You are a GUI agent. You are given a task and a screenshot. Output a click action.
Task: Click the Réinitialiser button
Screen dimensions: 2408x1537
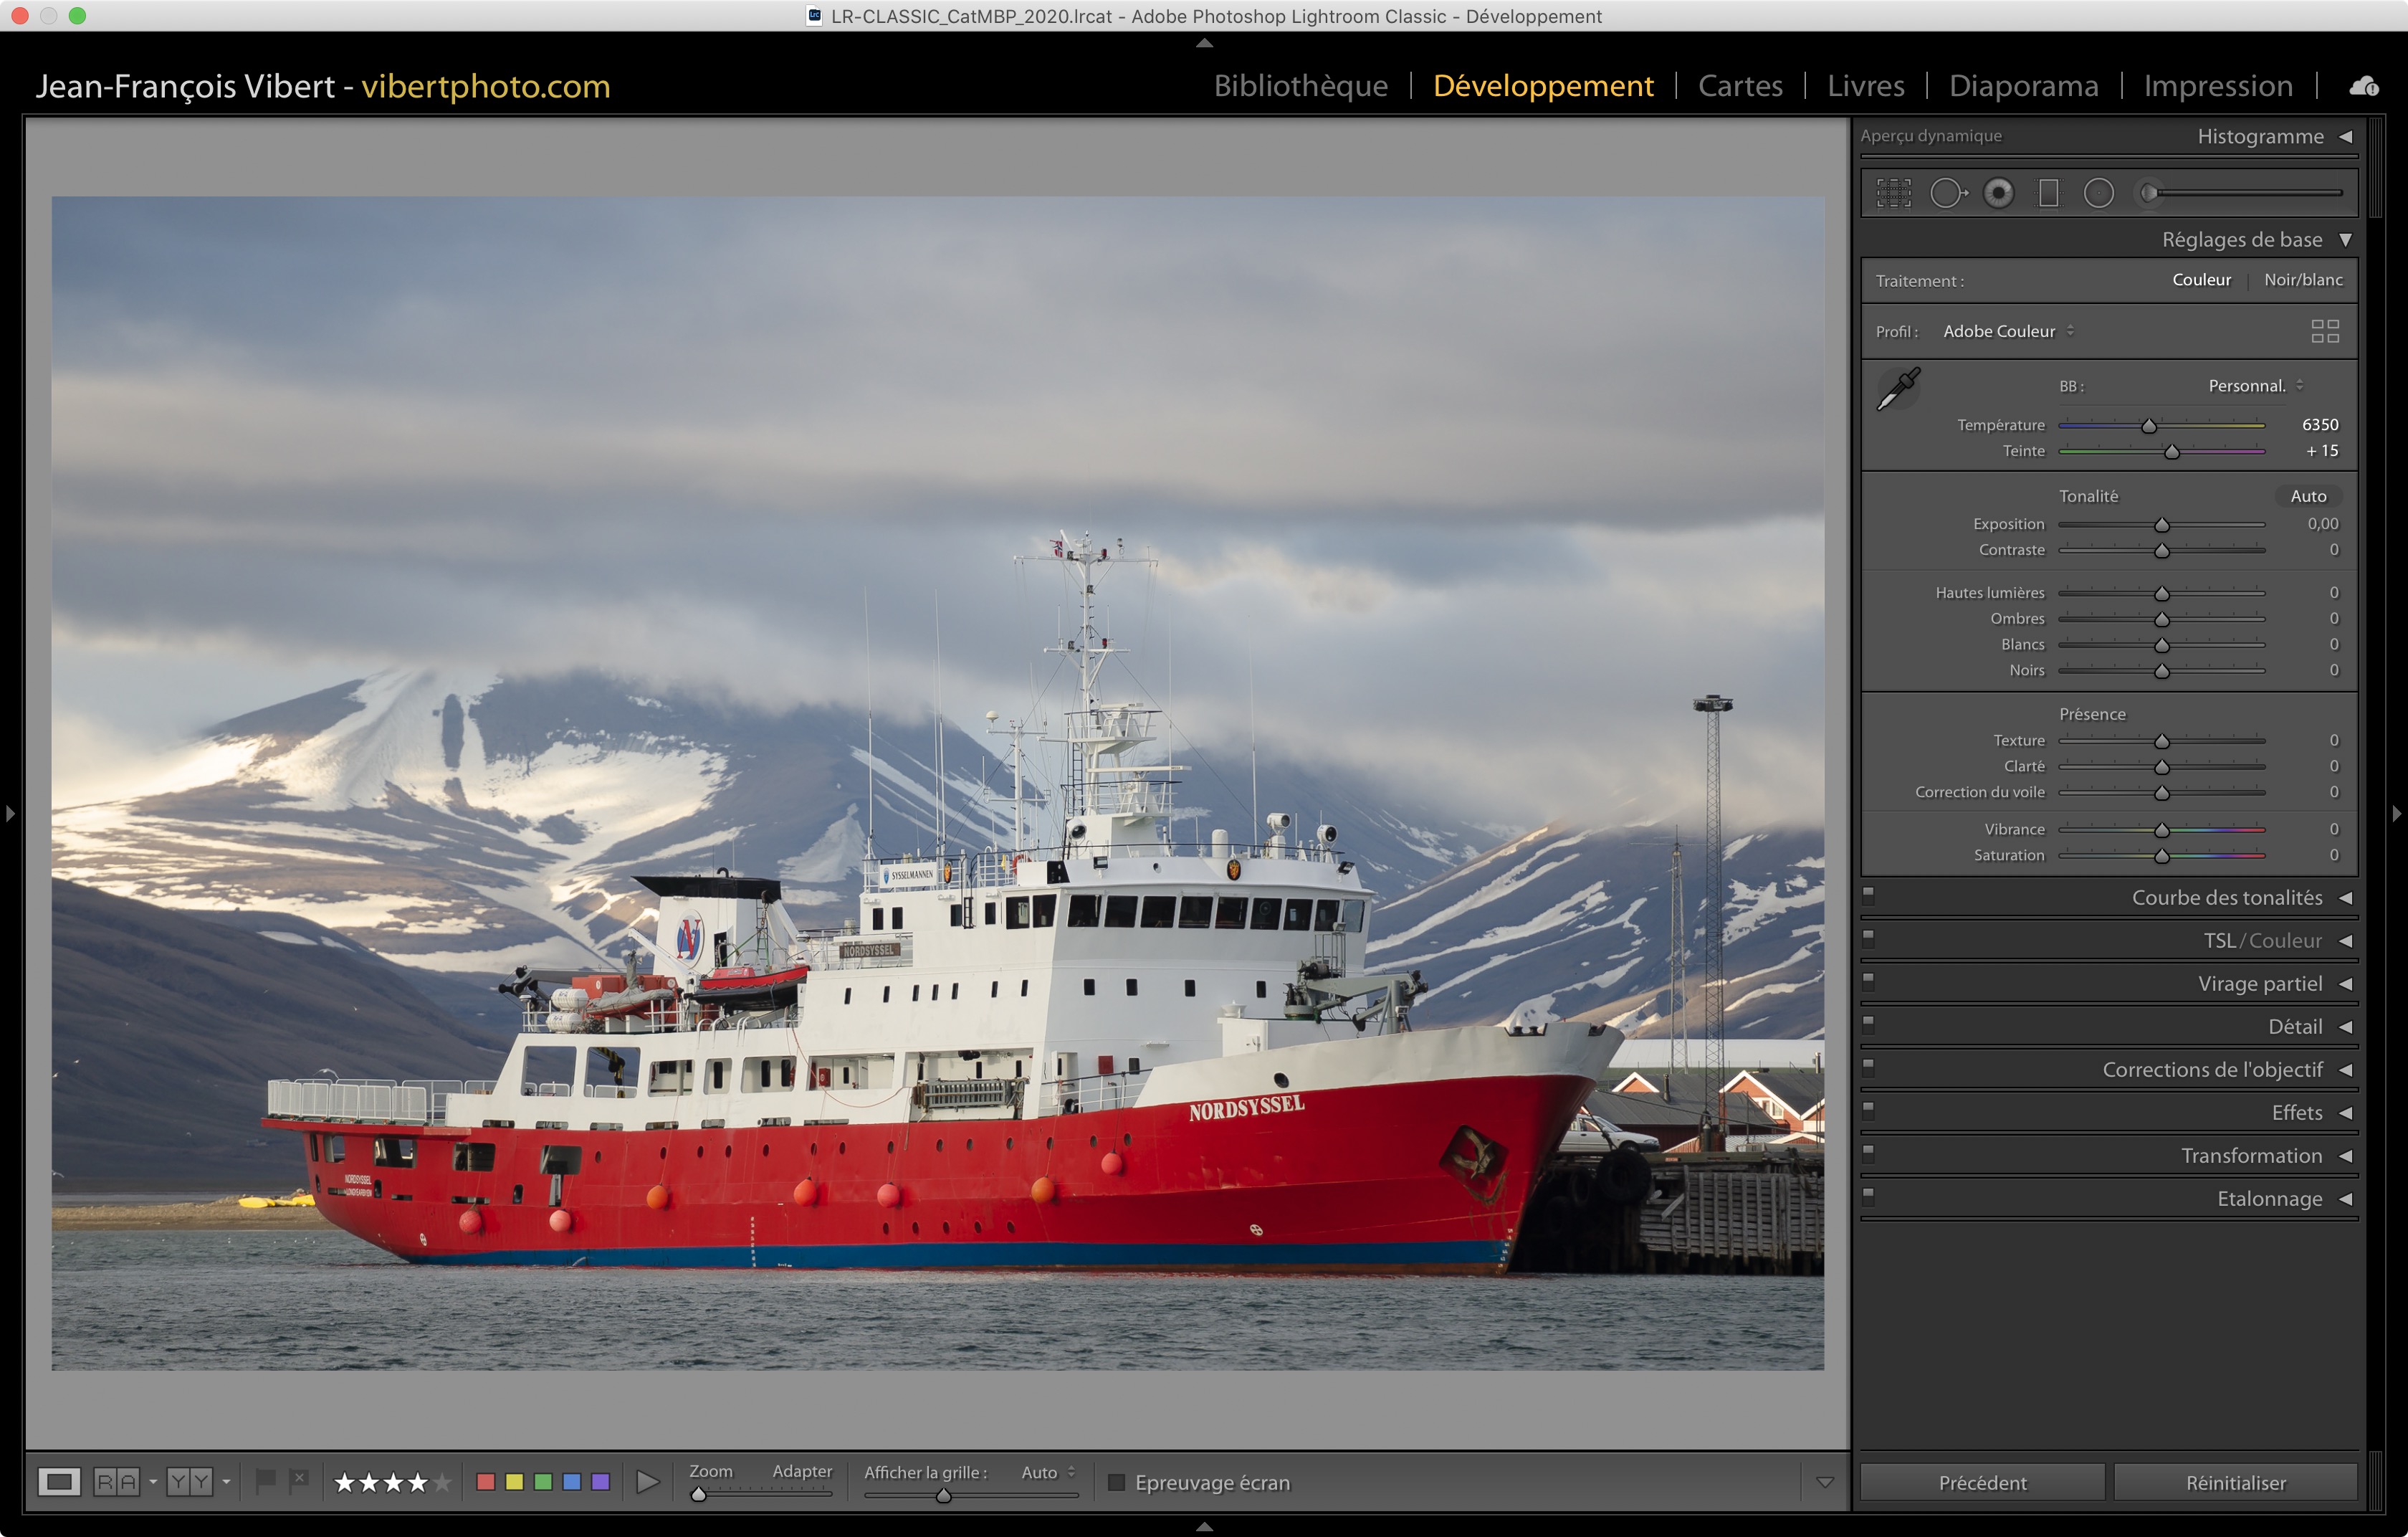click(x=2235, y=1482)
